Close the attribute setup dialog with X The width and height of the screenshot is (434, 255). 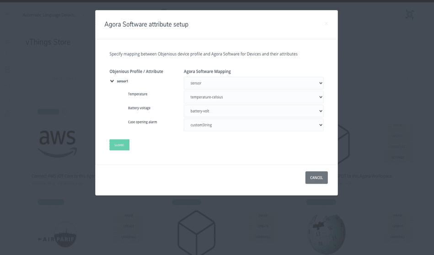(327, 23)
